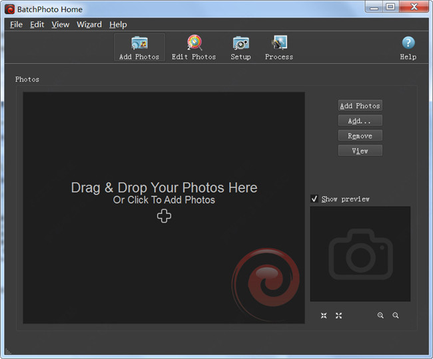Image resolution: width=433 pixels, height=359 pixels.
Task: Open the File menu
Action: [x=16, y=25]
